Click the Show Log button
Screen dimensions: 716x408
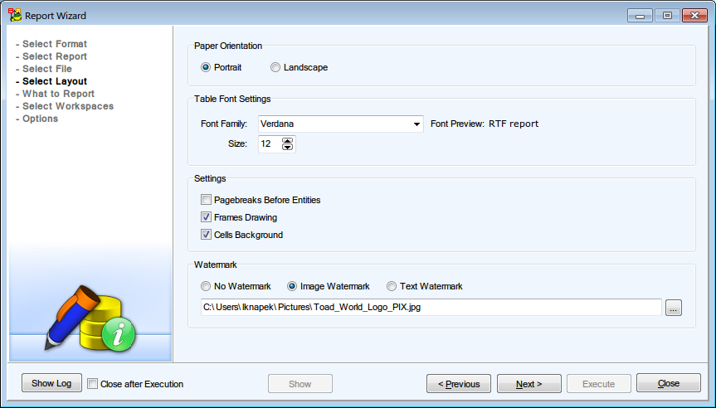pos(51,383)
